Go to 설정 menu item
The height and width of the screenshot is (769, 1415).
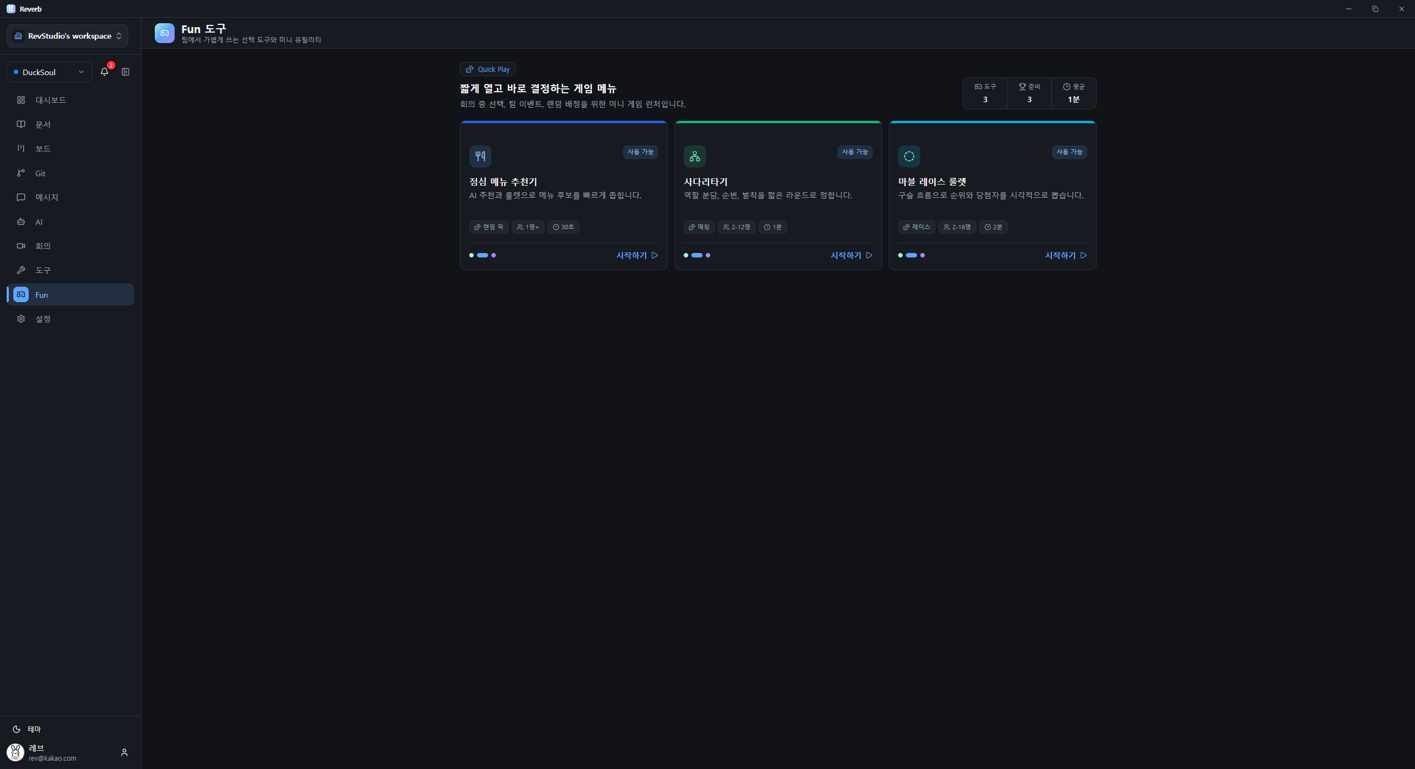pos(71,319)
